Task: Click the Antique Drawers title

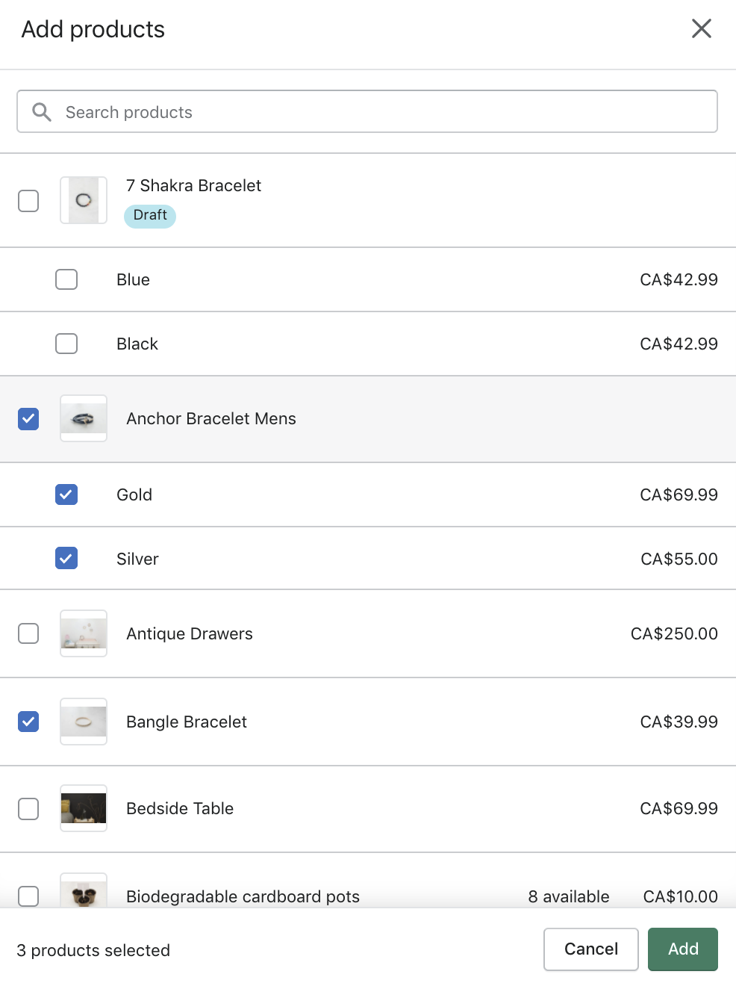Action: (190, 633)
